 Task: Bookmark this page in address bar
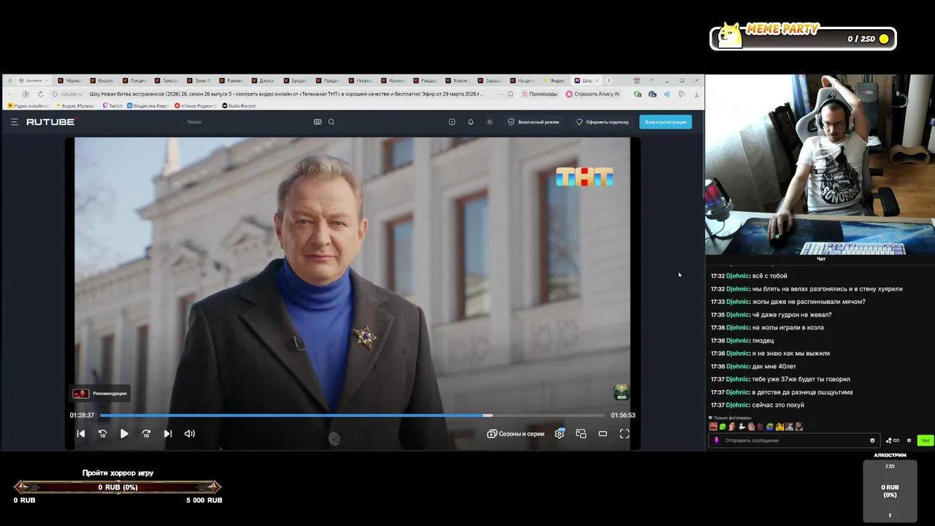point(510,94)
